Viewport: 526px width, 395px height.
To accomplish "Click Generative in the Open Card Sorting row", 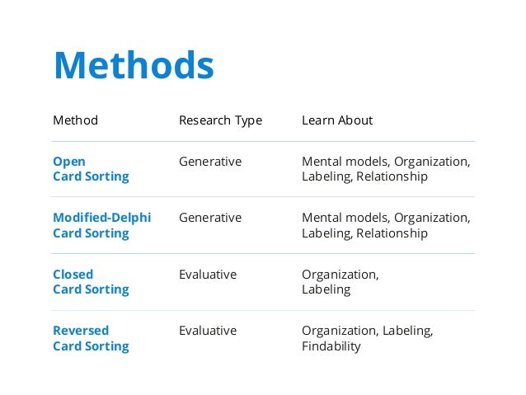I will (210, 162).
